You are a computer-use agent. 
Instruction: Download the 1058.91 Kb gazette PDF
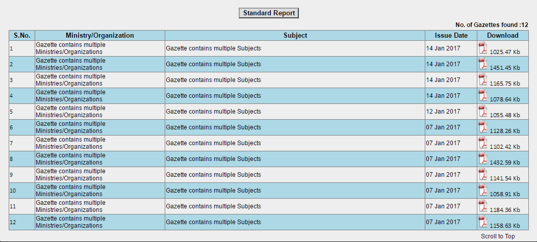[x=482, y=190]
